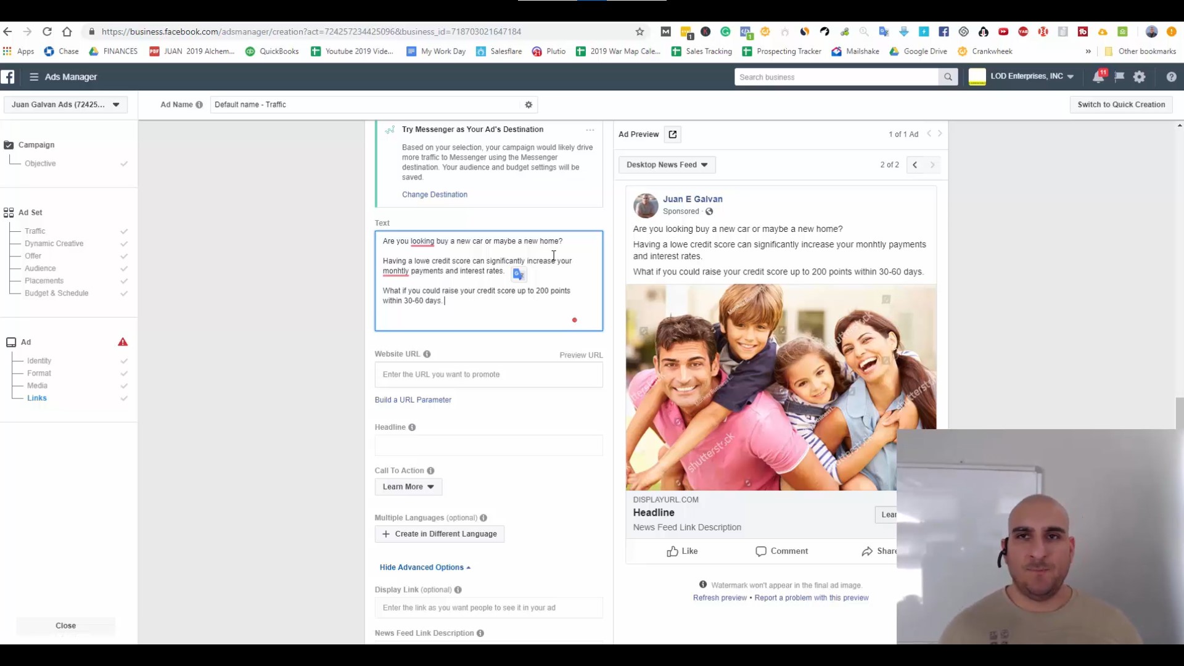The height and width of the screenshot is (666, 1184).
Task: Click the Placements checkmark icon
Action: [125, 281]
